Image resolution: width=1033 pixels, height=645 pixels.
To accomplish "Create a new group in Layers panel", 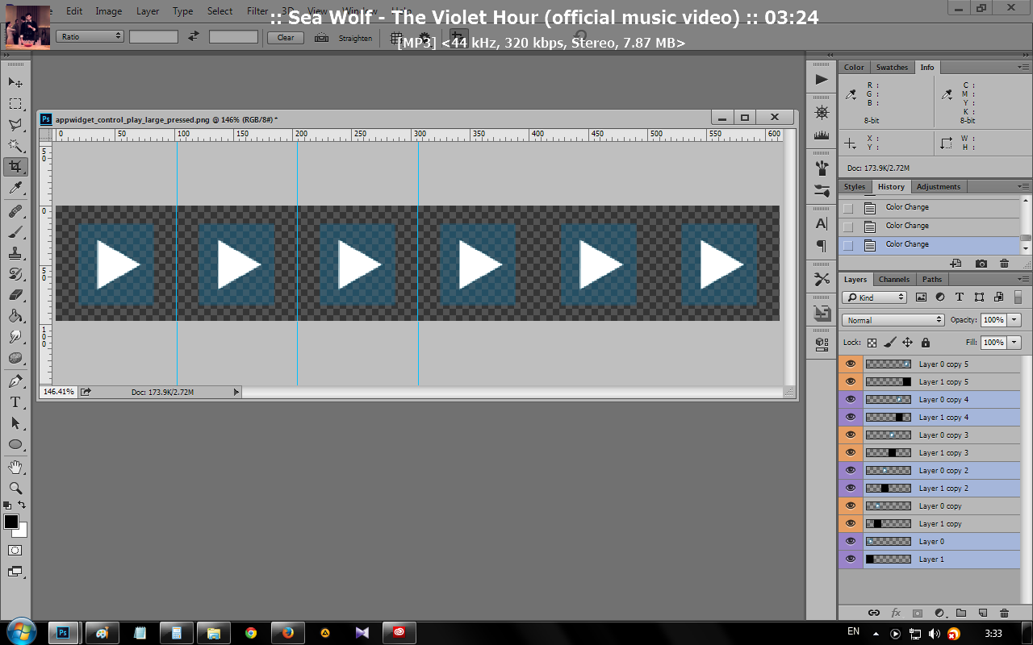I will [x=961, y=614].
